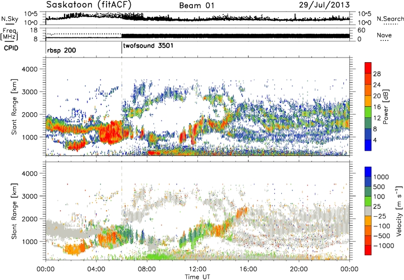
Task: Click the 16:00 time axis tick label
Action: point(248,269)
